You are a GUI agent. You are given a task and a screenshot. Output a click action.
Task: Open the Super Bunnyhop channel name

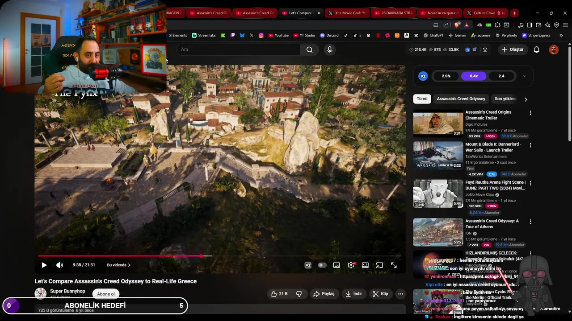(x=67, y=291)
